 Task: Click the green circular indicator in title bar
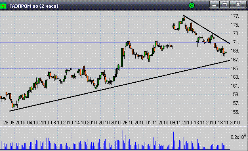191,6
